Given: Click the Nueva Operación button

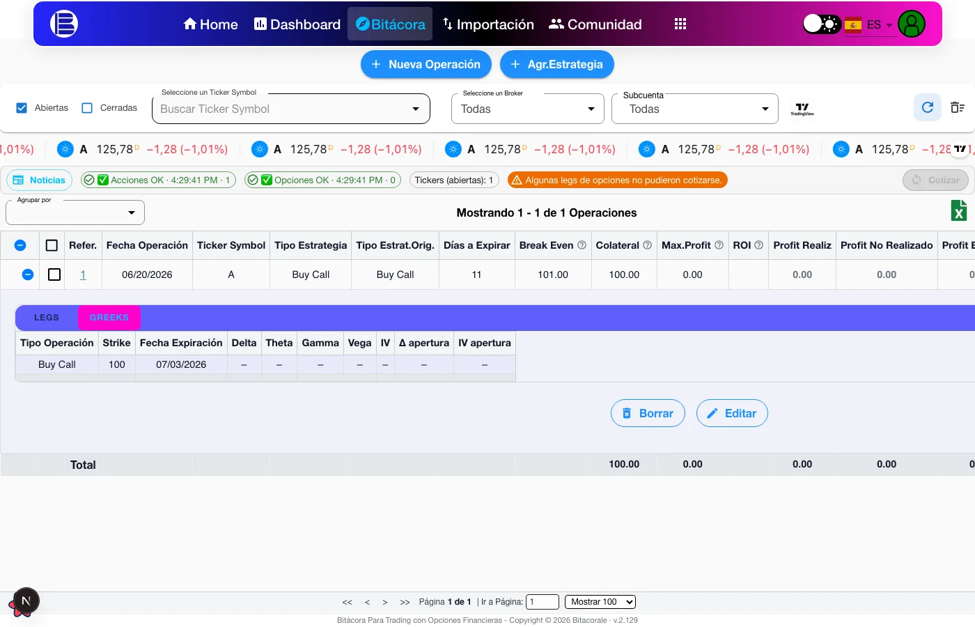Looking at the screenshot, I should pyautogui.click(x=426, y=64).
